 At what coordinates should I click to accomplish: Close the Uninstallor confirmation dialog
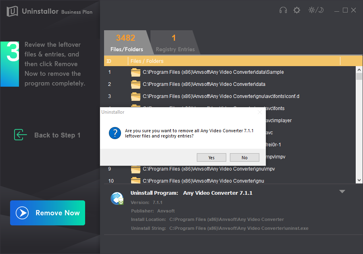[x=260, y=112]
